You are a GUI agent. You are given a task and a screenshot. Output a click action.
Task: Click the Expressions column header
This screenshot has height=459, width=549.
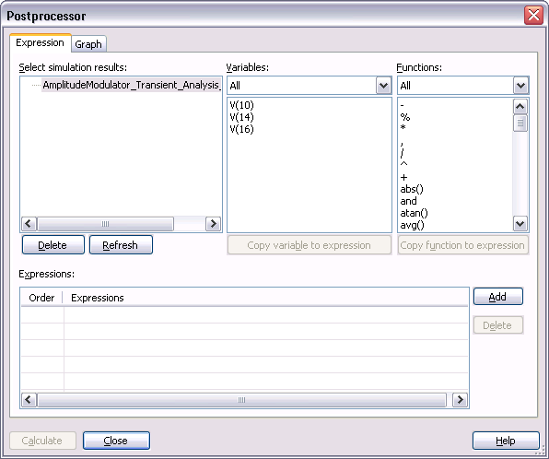[265, 298]
